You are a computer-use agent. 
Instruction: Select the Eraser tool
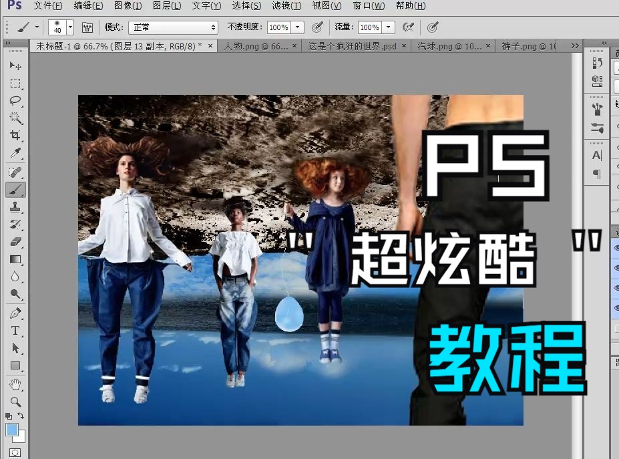15,242
